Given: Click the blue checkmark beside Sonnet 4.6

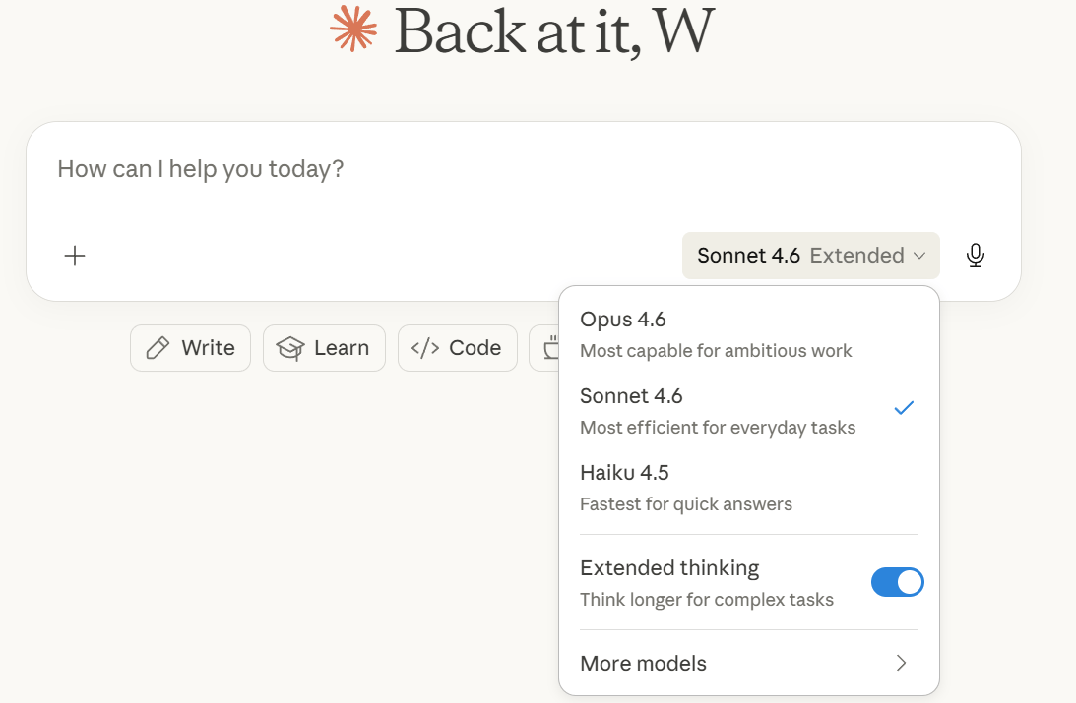Looking at the screenshot, I should [x=904, y=408].
